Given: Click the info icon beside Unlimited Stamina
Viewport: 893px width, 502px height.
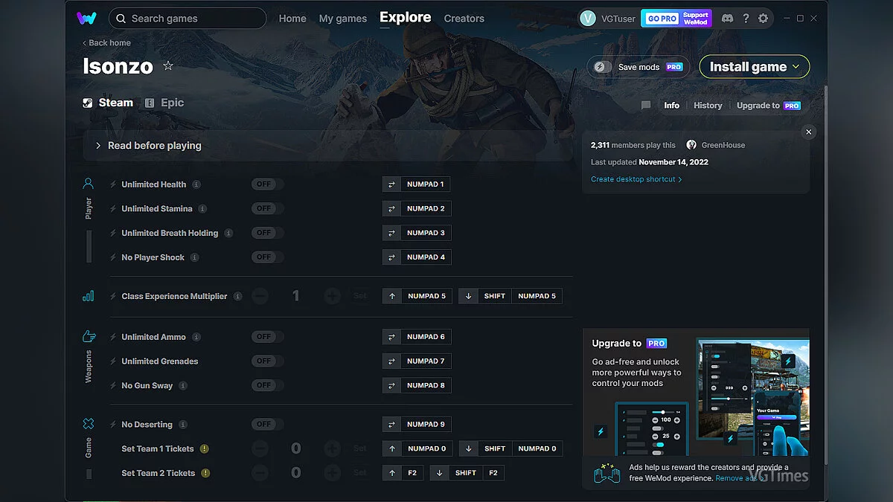Looking at the screenshot, I should coord(202,209).
